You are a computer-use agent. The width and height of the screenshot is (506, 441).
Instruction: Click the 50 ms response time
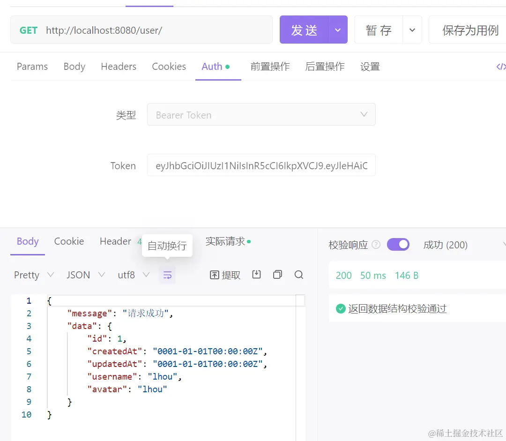[373, 276]
